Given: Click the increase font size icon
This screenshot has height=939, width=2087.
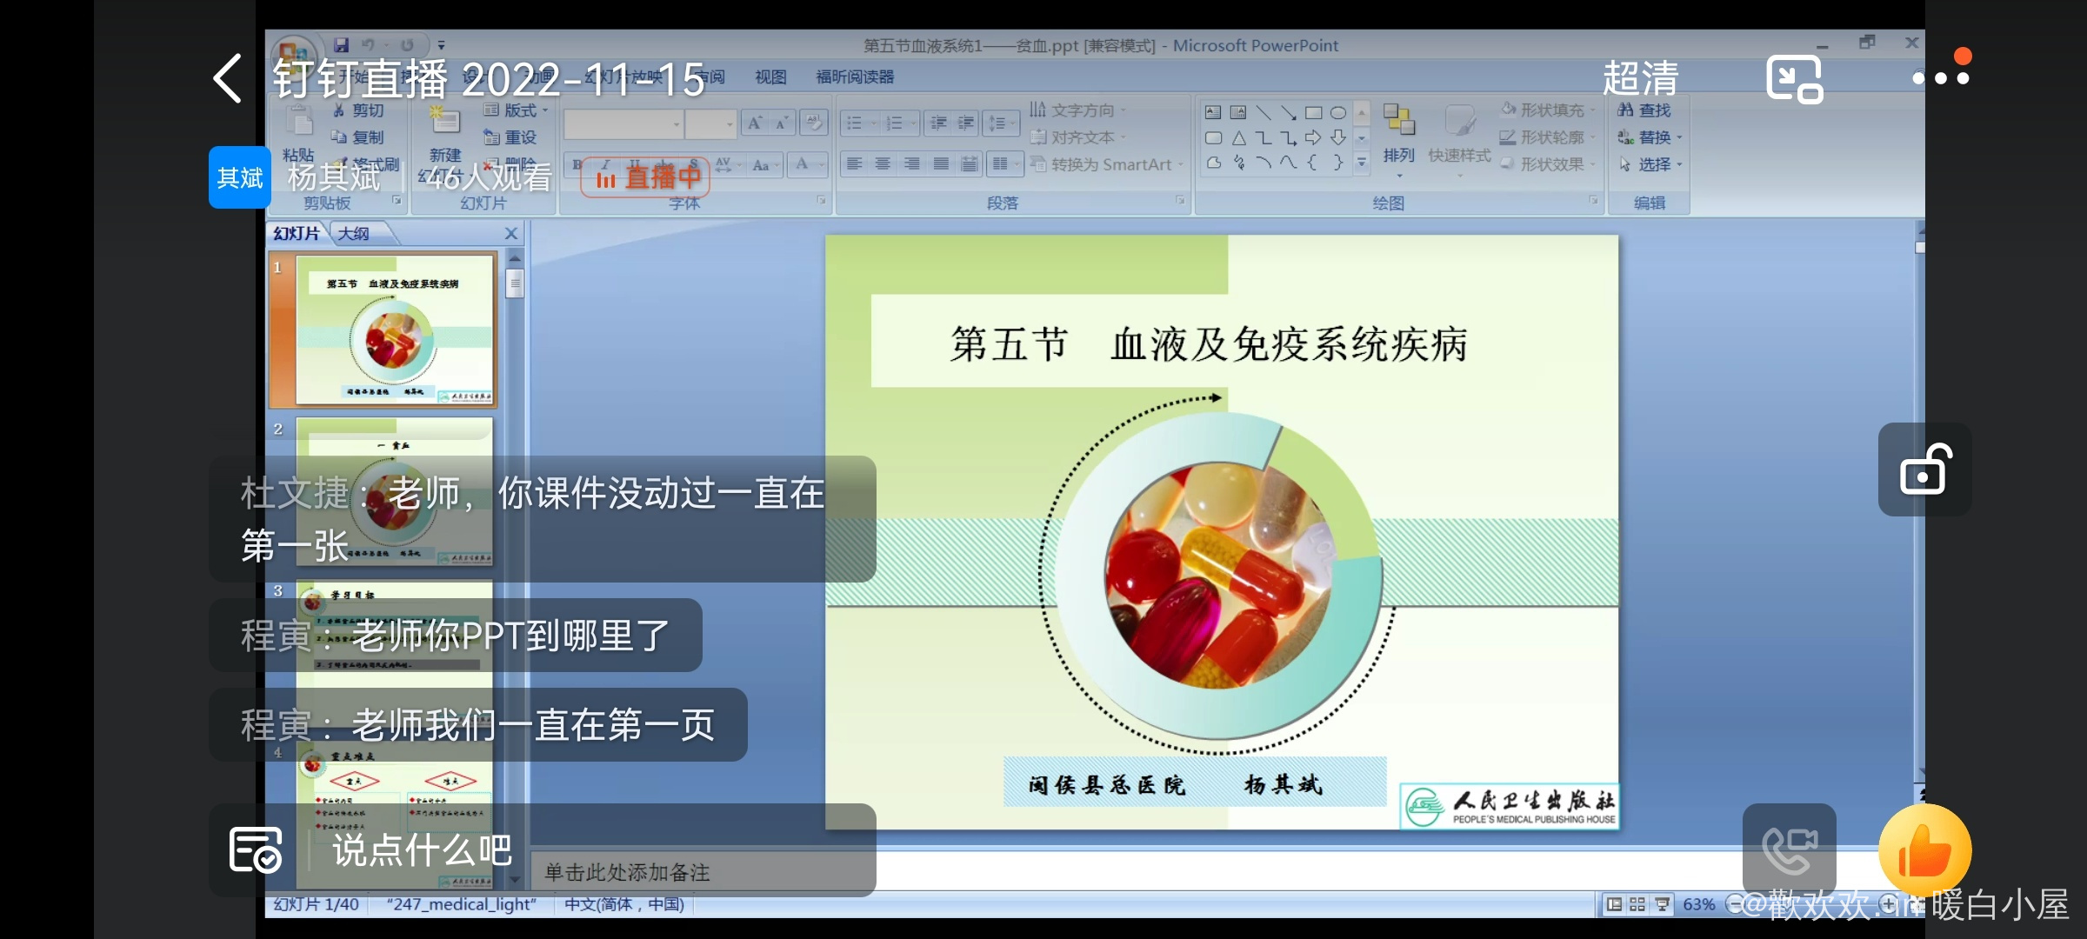Looking at the screenshot, I should [x=755, y=123].
